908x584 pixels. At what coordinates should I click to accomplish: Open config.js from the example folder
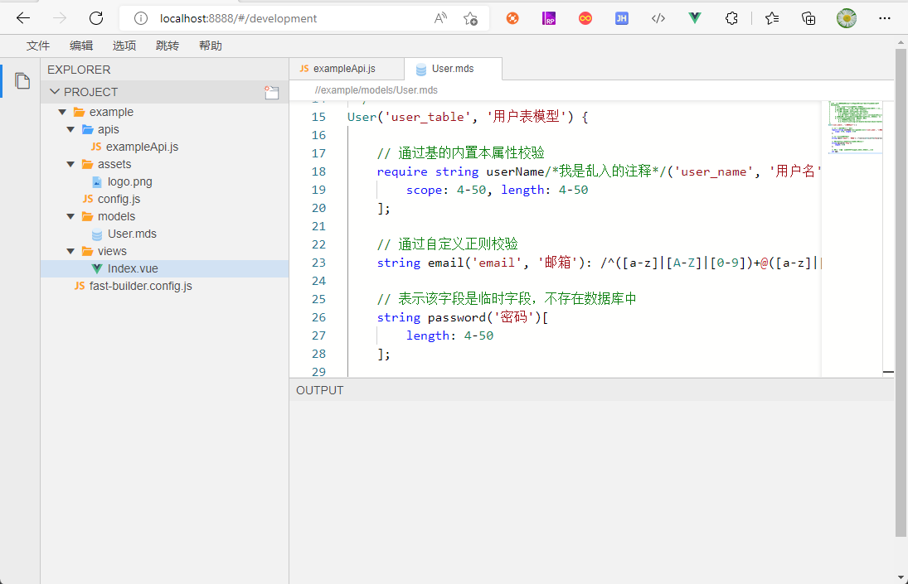(119, 199)
